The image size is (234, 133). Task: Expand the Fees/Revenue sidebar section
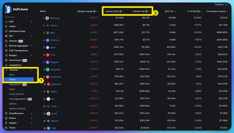[x=32, y=113]
